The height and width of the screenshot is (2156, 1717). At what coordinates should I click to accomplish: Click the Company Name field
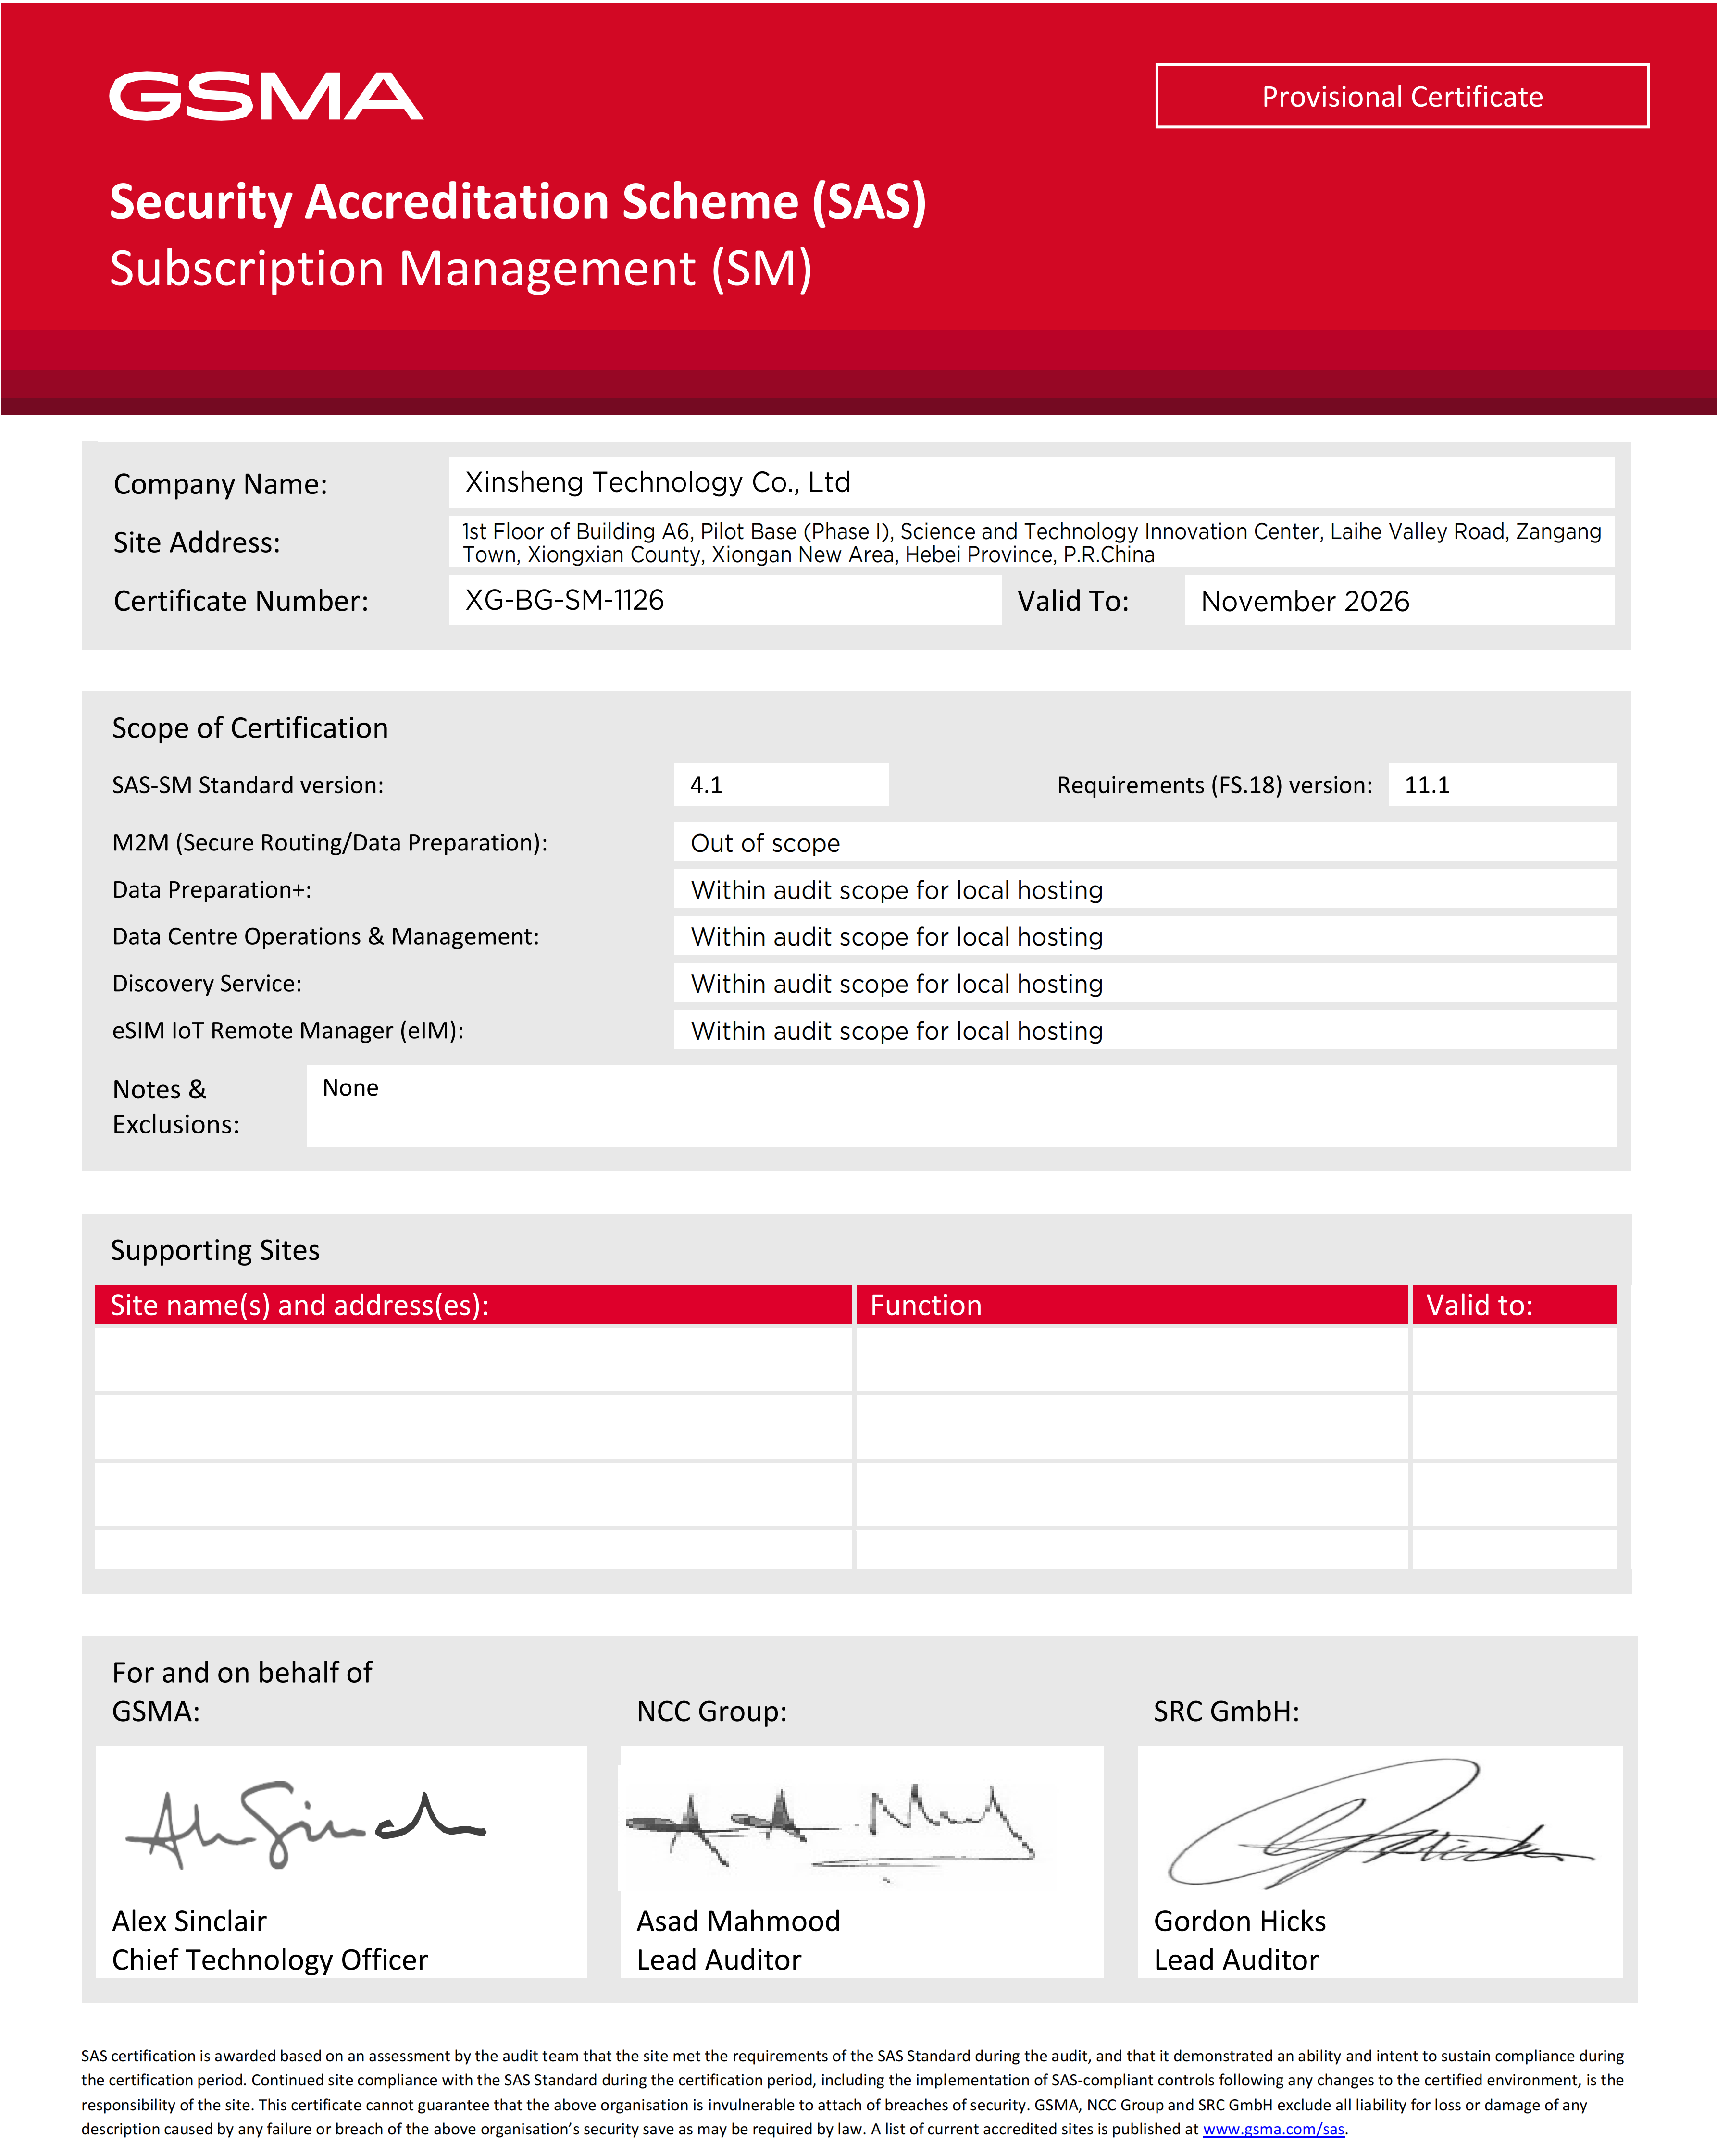click(1031, 483)
